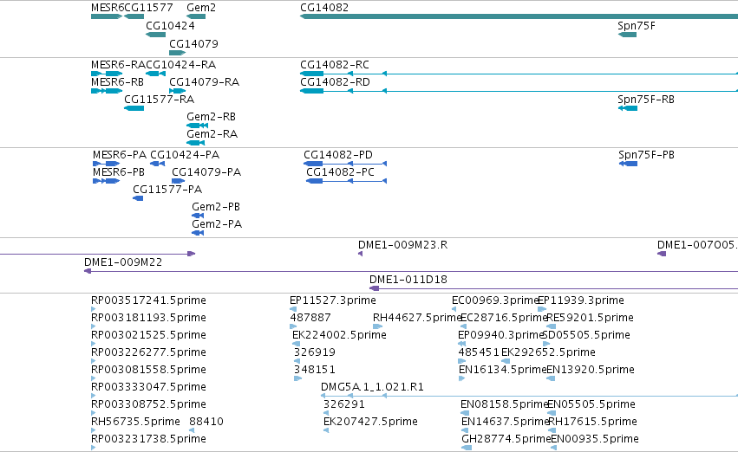Click the MESR6-PB protein label

tap(119, 172)
